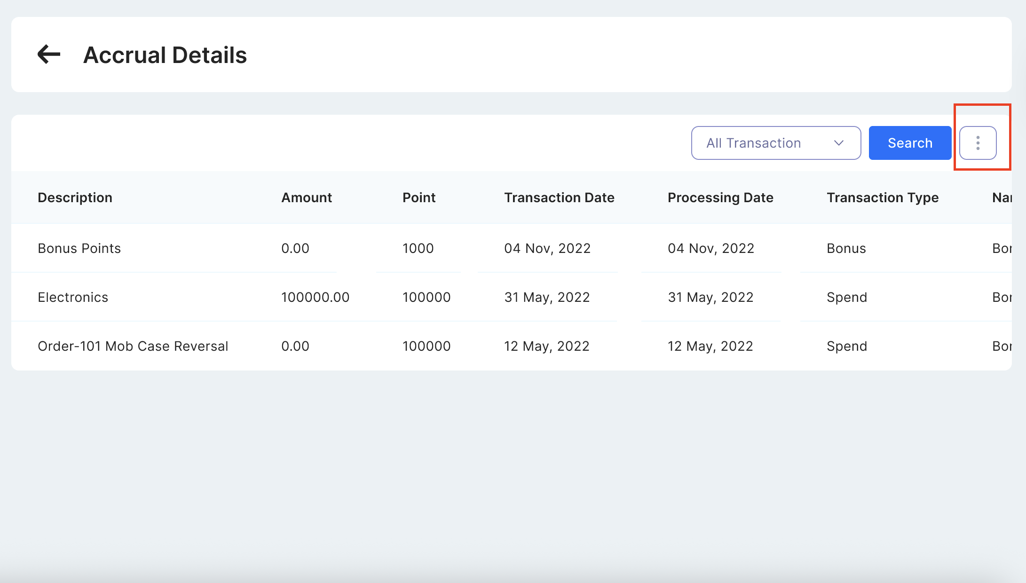Open the three-dot options menu

click(978, 143)
